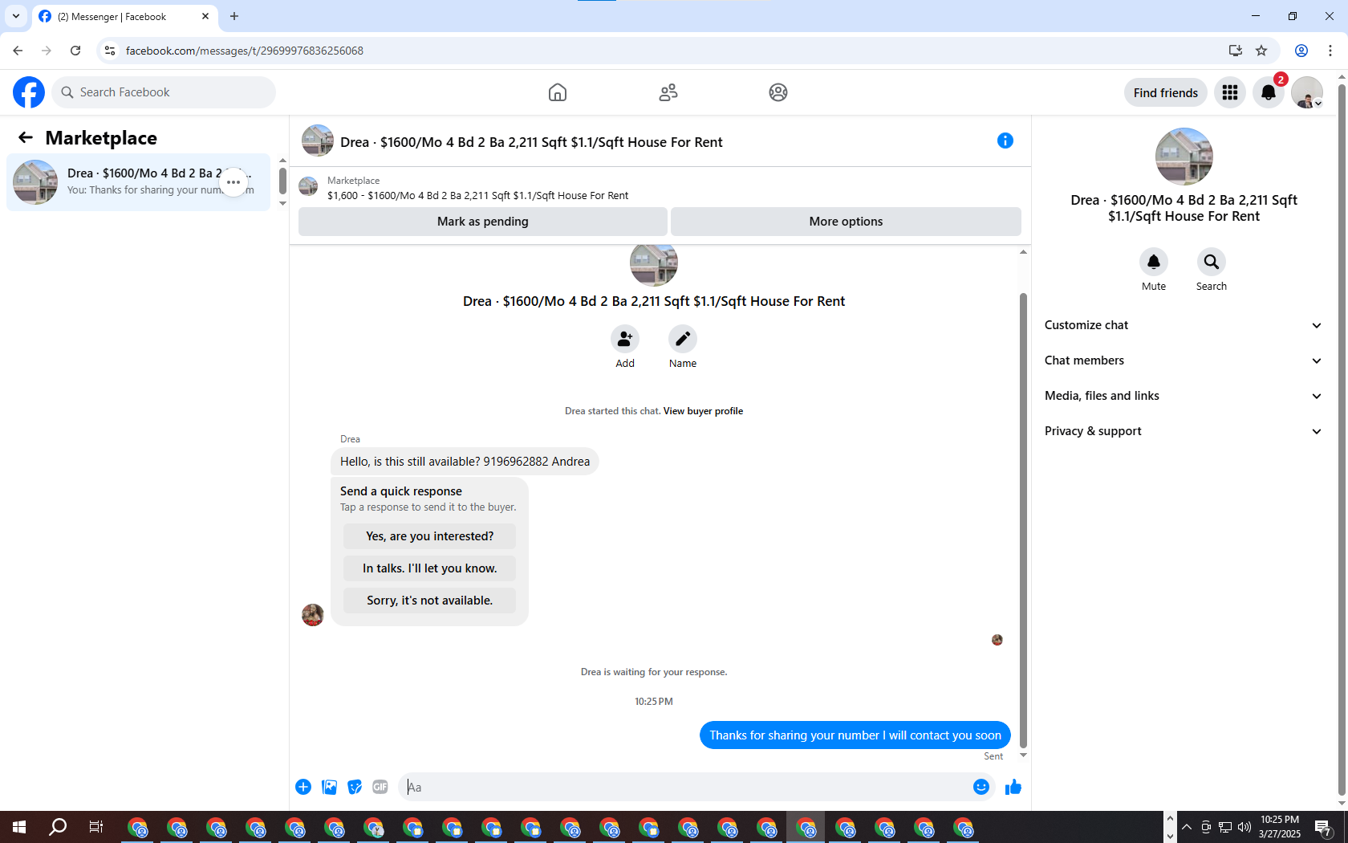Open the browser tab search dropdown
Image resolution: width=1348 pixels, height=843 pixels.
pos(16,16)
